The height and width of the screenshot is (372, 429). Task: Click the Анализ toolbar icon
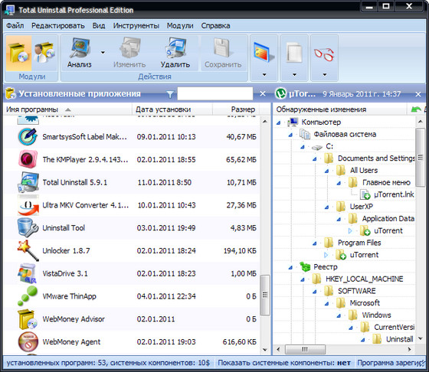point(80,48)
